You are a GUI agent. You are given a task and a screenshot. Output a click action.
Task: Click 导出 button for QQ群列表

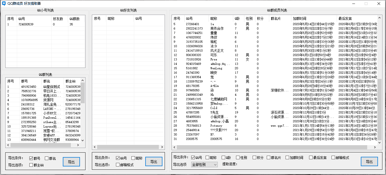(x=71, y=162)
